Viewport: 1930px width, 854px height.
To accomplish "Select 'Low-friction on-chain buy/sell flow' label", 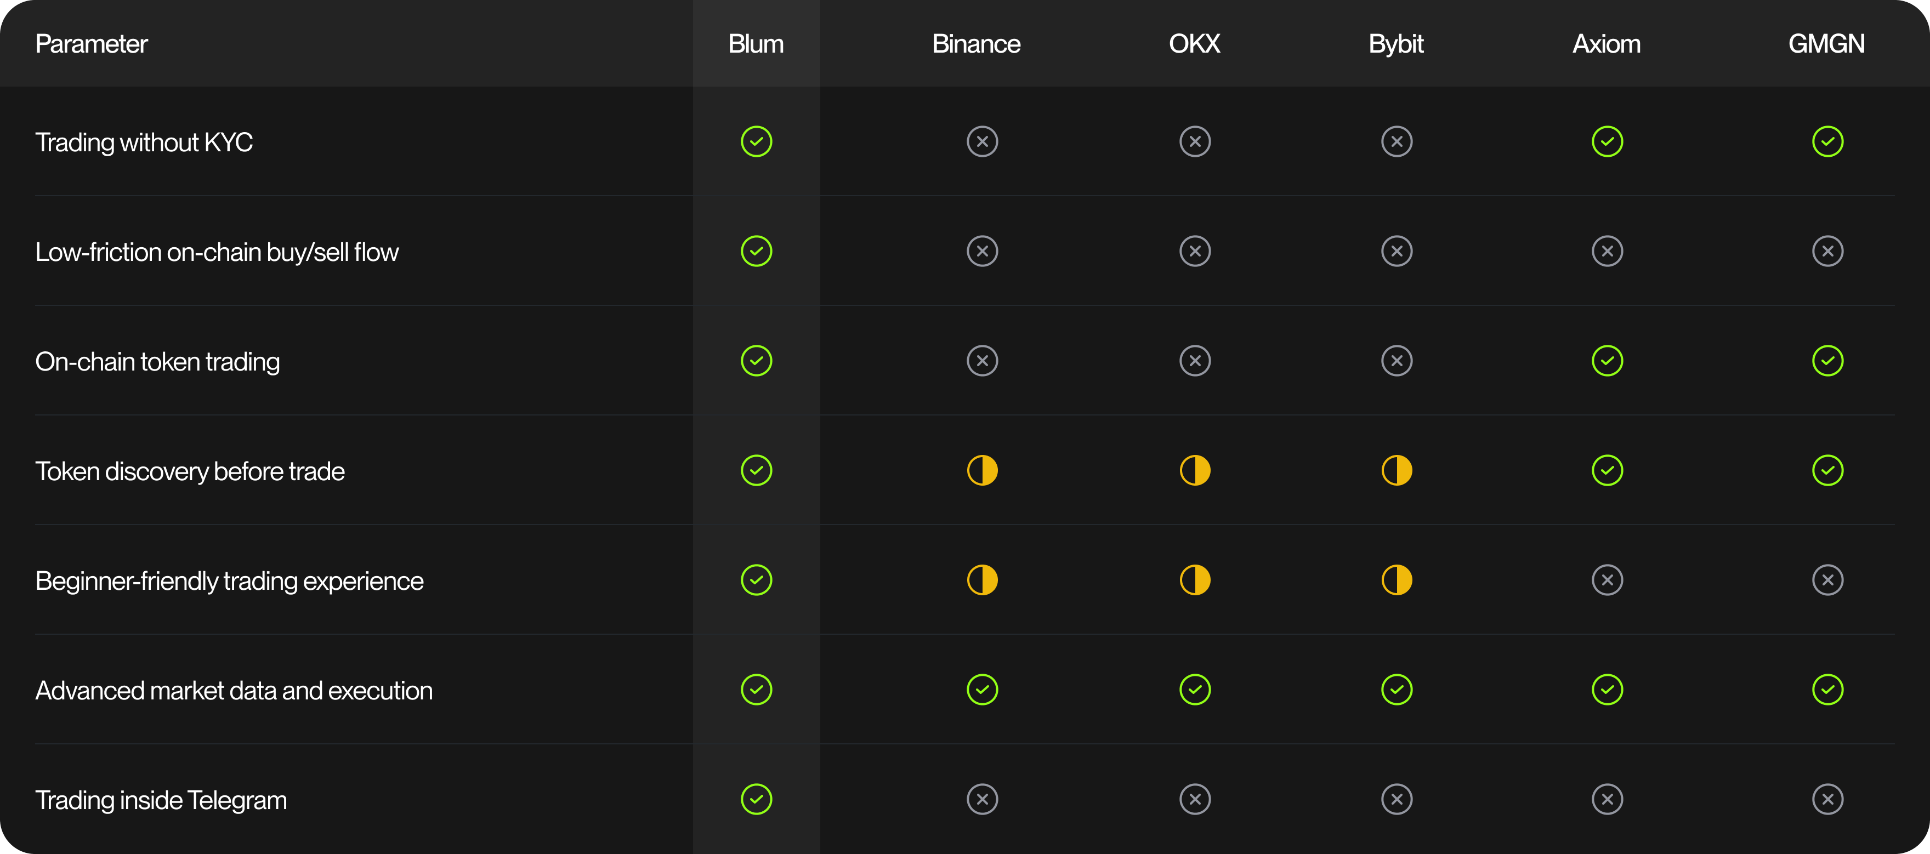I will tap(217, 253).
